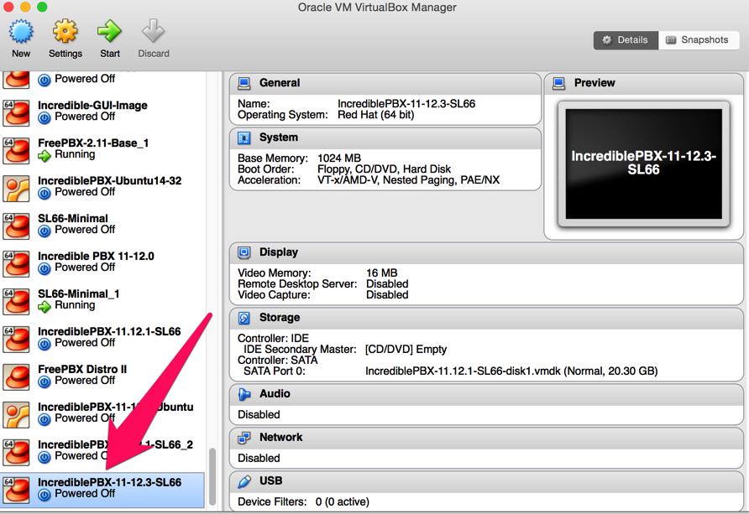Viewport: 749px width, 514px height.
Task: Click the General section monitor icon
Action: coord(244,83)
